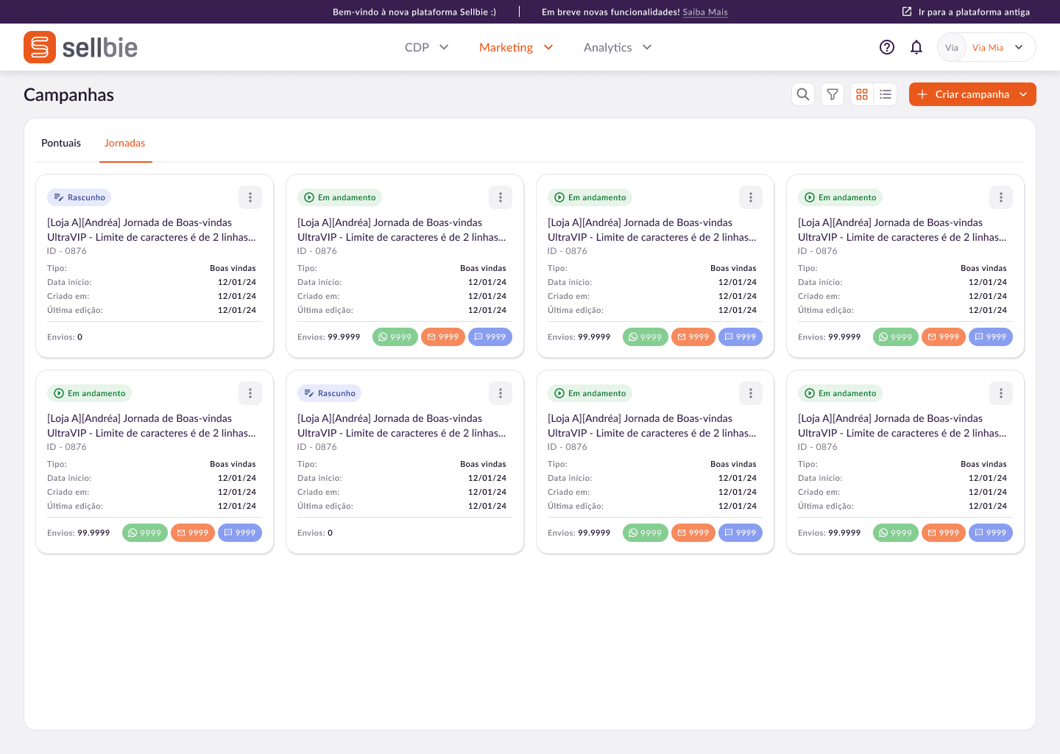Click SMS 9999 badge on fourth top-row card
This screenshot has width=1060, height=754.
point(991,337)
